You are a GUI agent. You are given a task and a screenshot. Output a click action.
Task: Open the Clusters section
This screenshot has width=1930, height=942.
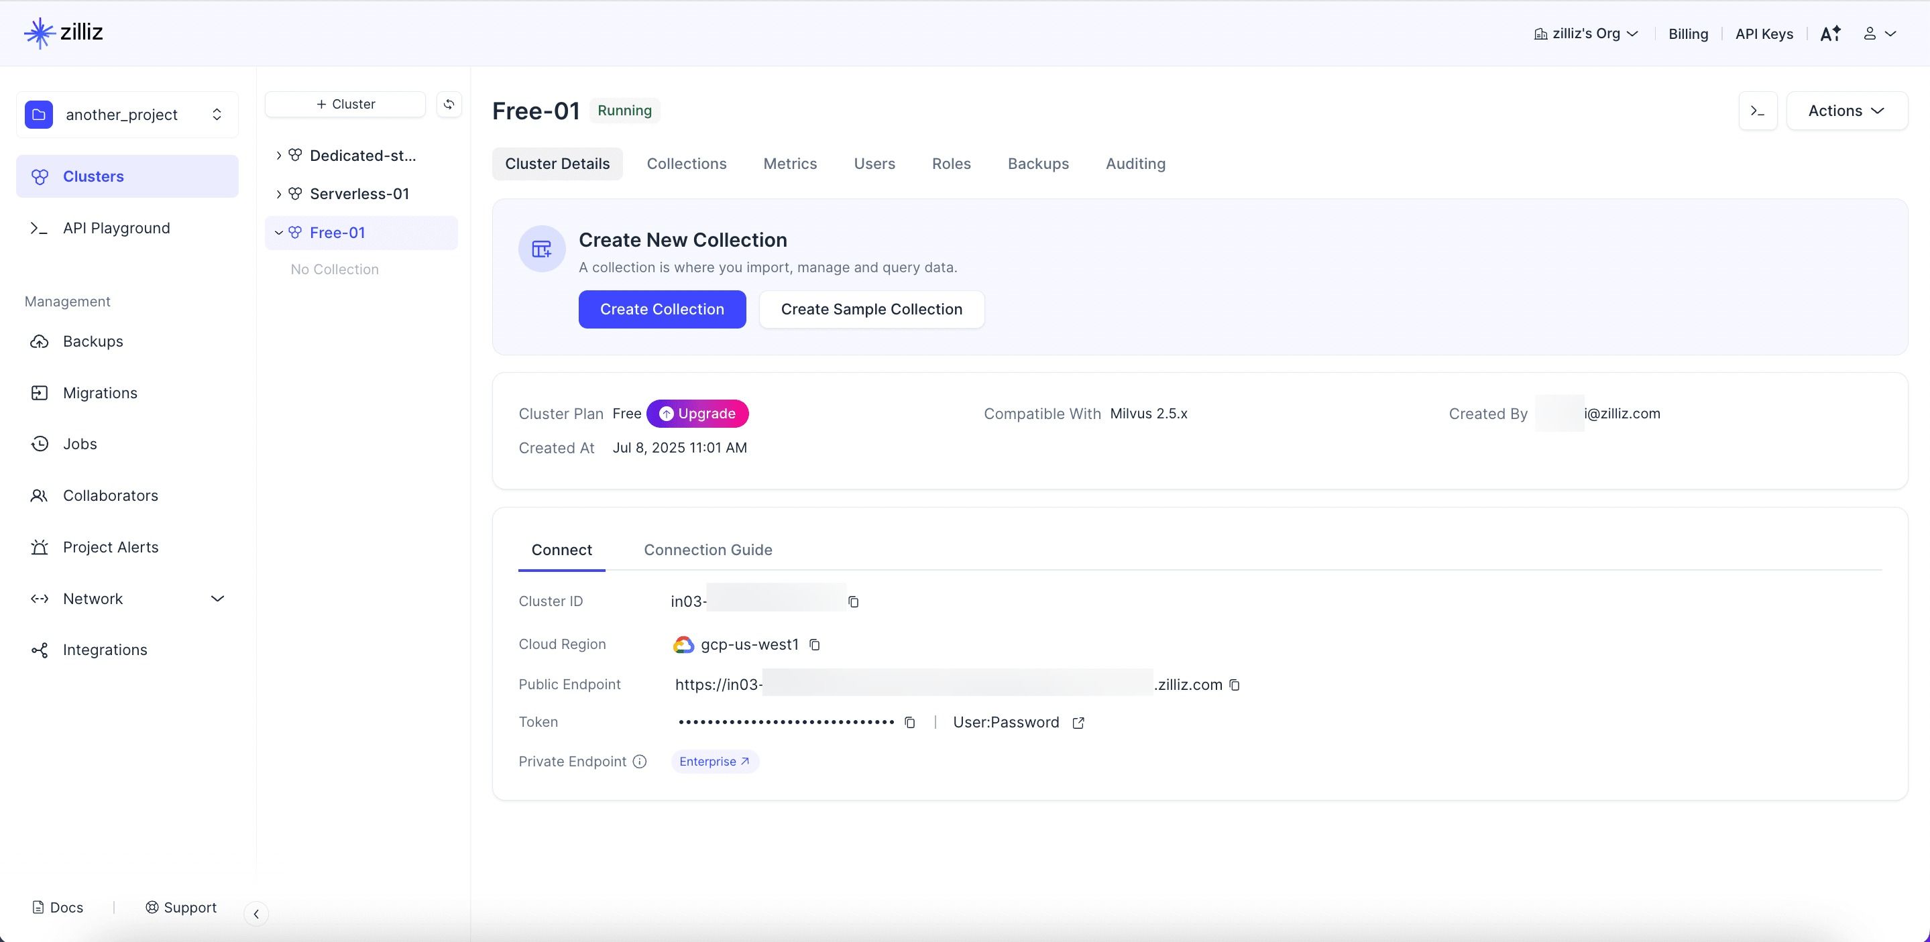pos(127,176)
